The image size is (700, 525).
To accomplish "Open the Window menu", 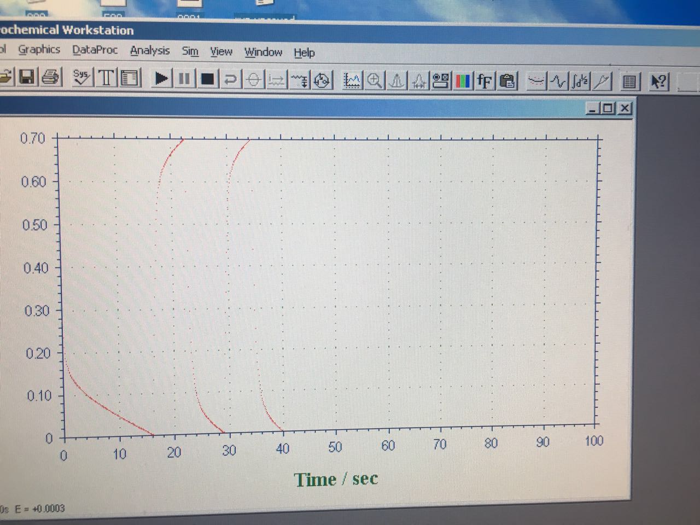I will [x=263, y=52].
